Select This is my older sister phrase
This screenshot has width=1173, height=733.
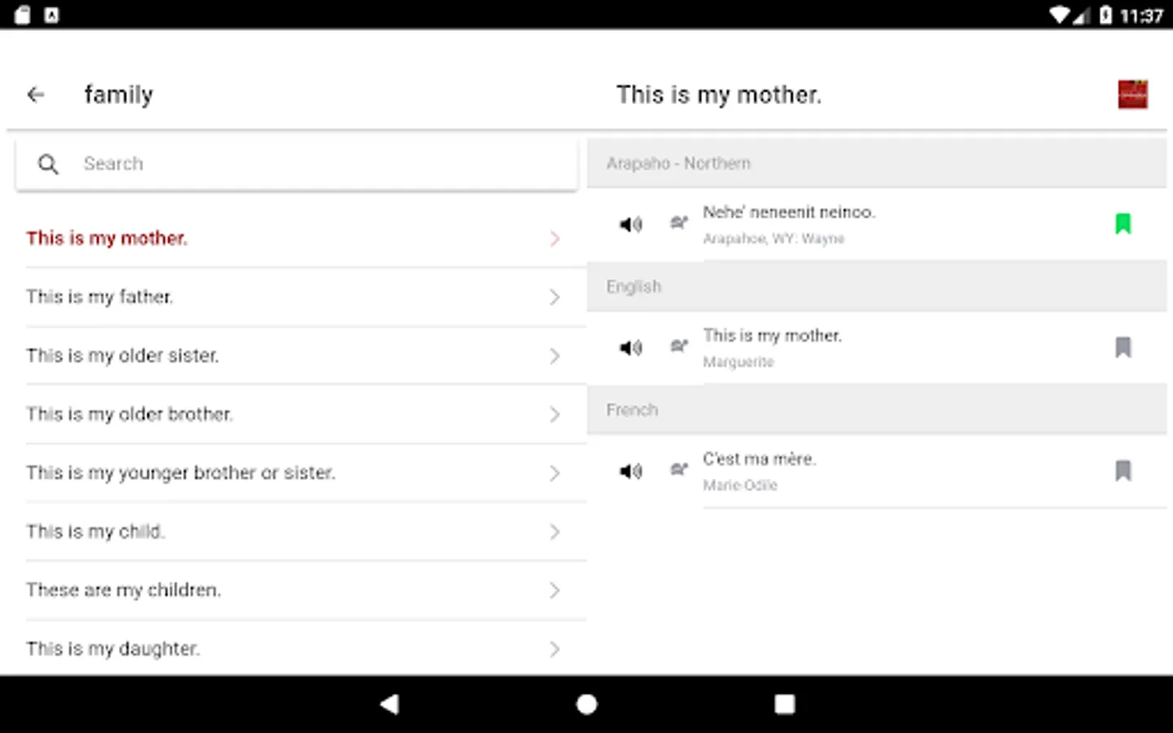[x=122, y=356]
